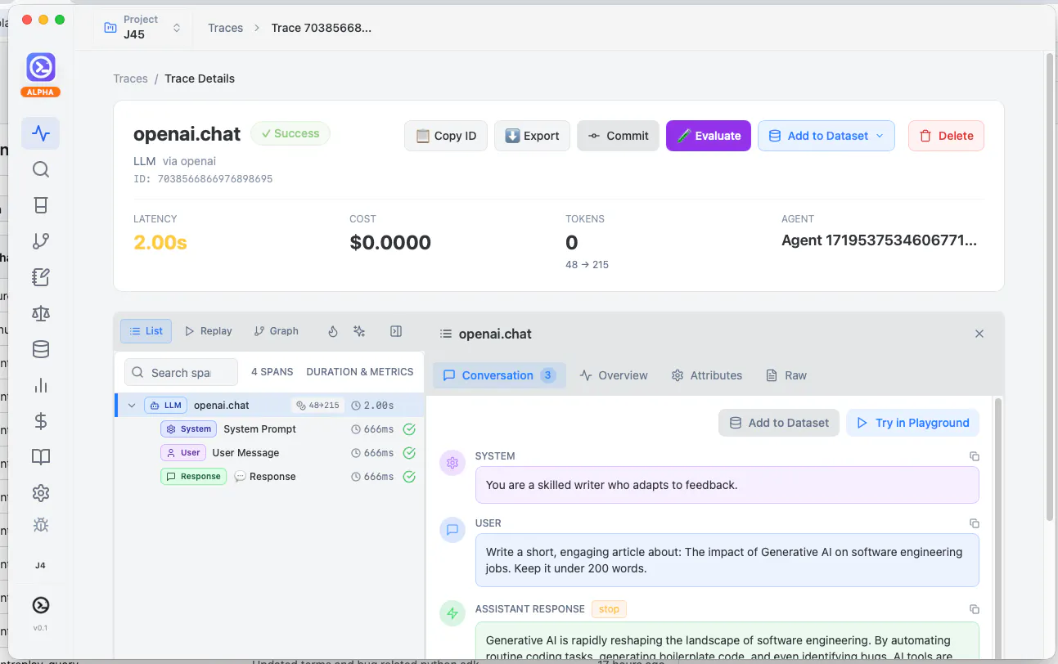Image resolution: width=1058 pixels, height=664 pixels.
Task: Click the Traces link above Trace Details
Action: [x=130, y=79]
